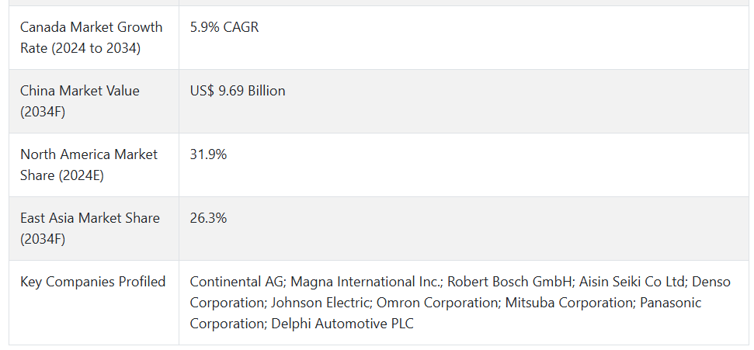Click Omron Corporation company name

437,303
